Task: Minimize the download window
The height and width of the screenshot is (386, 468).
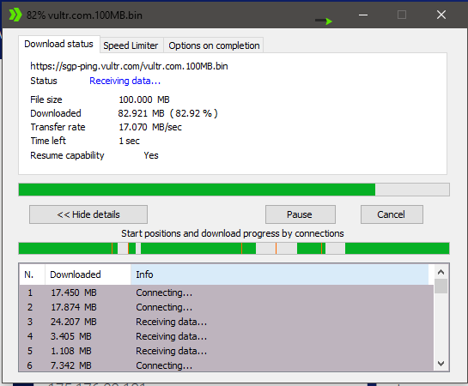Action: (x=363, y=15)
